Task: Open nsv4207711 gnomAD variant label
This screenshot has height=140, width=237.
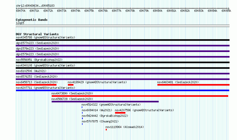Action: tap(46, 88)
